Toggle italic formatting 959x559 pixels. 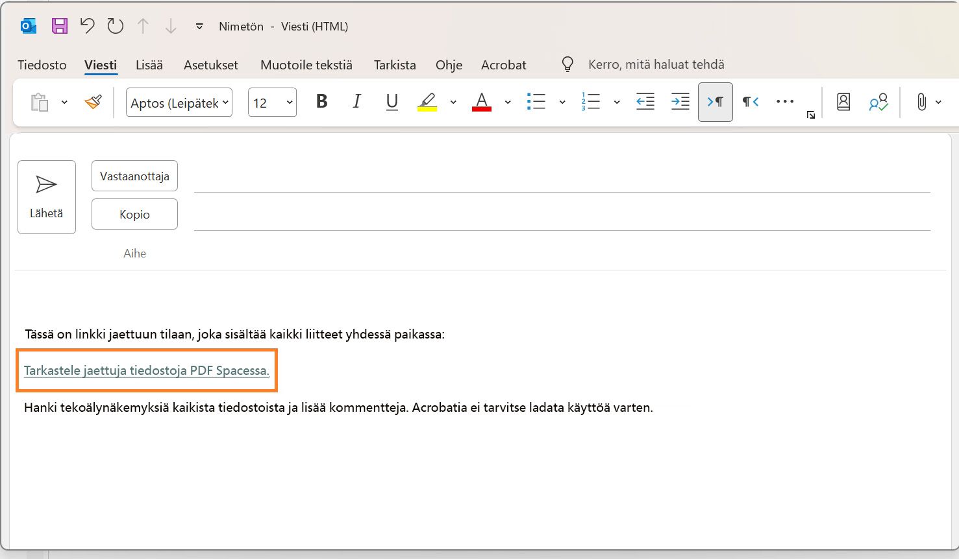point(356,101)
